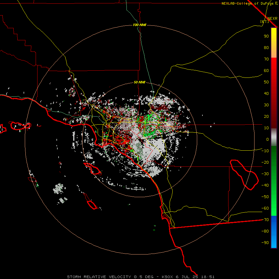Click the [KT] units label
The image size is (279, 279).
tap(264, 21)
